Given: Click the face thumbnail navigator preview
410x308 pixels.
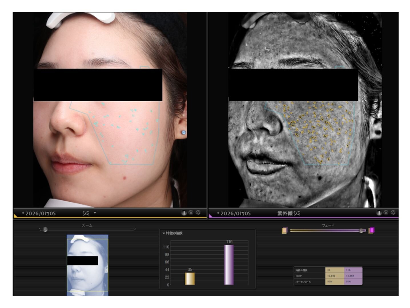Looking at the screenshot, I should click(87, 265).
